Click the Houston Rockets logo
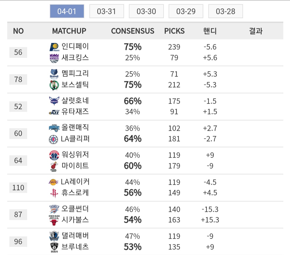The height and width of the screenshot is (255, 290). point(54,193)
